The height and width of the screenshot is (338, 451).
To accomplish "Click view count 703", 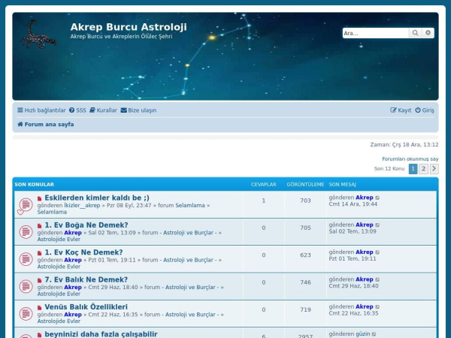I will click(x=305, y=201).
